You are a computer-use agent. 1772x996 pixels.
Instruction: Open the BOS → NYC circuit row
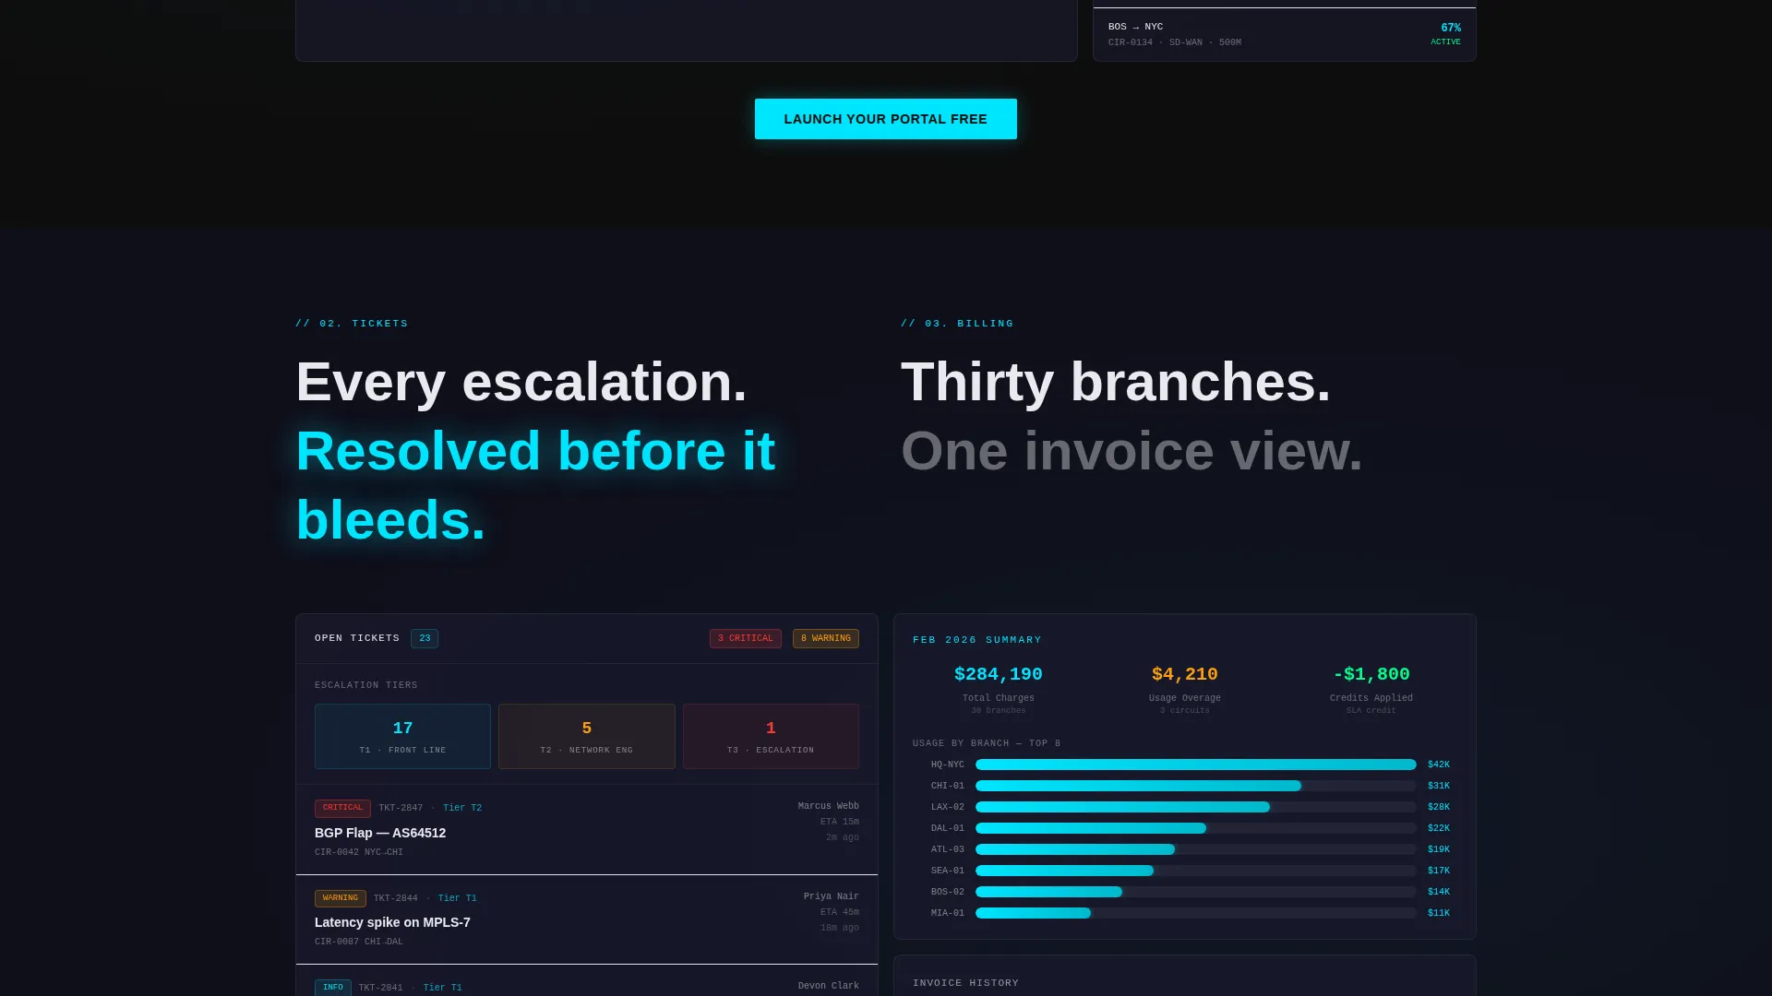[1284, 34]
